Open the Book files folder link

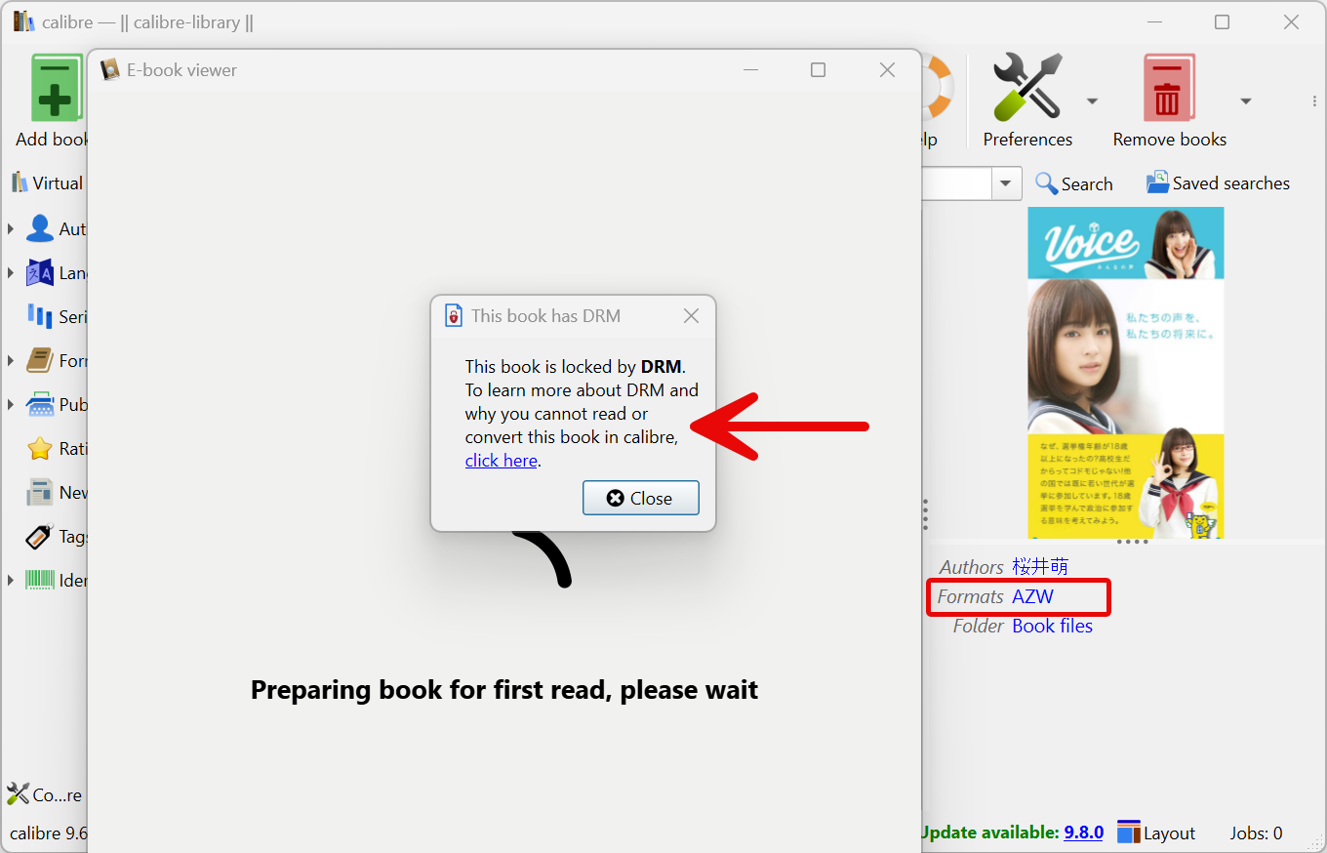click(x=1052, y=626)
